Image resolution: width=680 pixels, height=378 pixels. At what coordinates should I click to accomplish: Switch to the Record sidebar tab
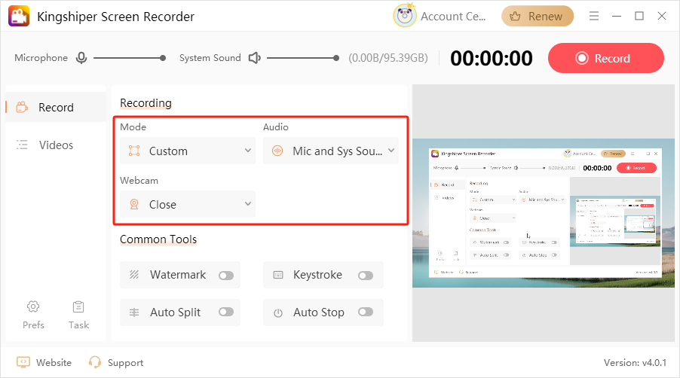56,107
